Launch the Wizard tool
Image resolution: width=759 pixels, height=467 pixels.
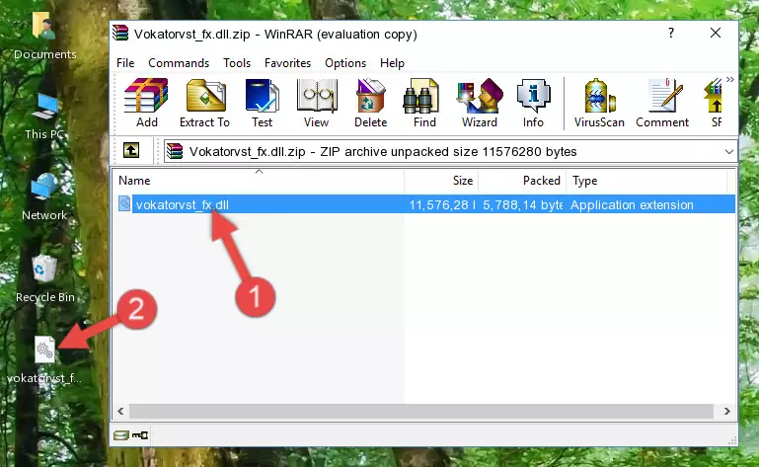click(x=480, y=103)
